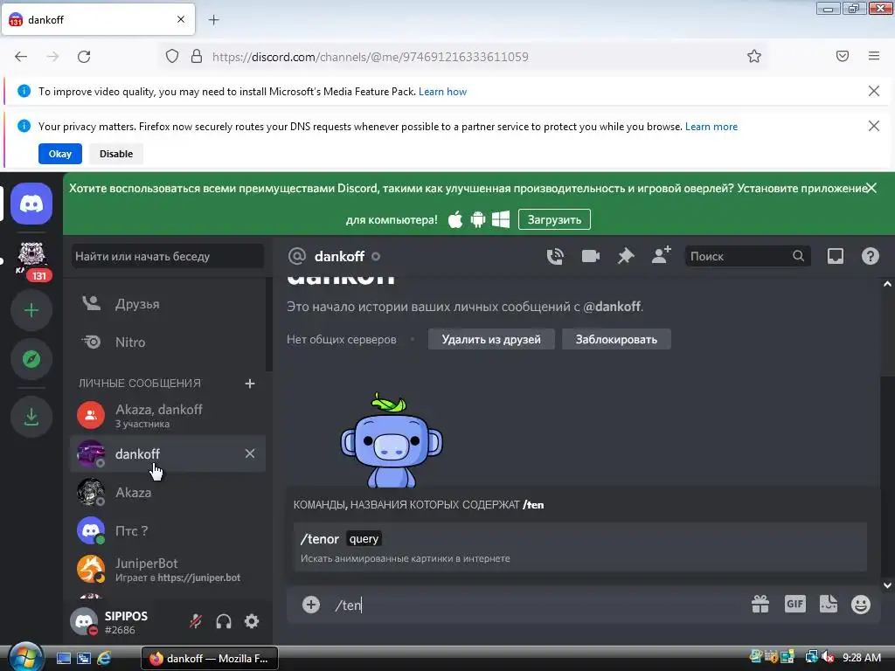The width and height of the screenshot is (895, 671).
Task: Open the Akaza direct message
Action: pos(168,493)
